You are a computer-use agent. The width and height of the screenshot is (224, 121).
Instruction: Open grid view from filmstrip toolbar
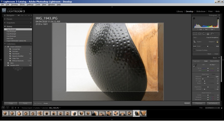[x=12, y=107]
